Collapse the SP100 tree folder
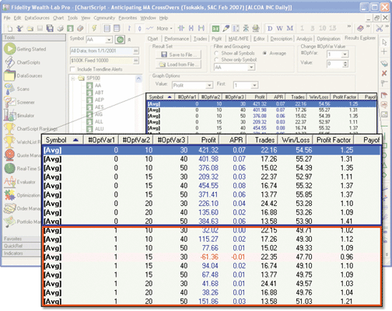Screen dimensions: 392x311 73,79
